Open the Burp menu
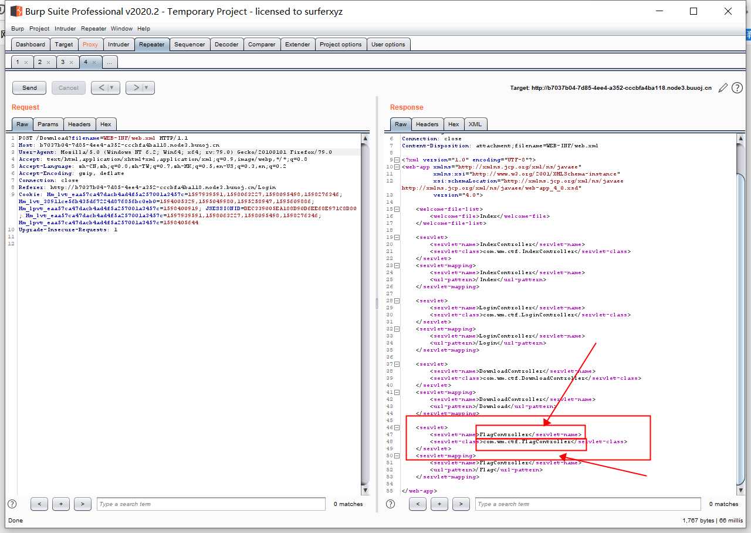 pyautogui.click(x=18, y=28)
